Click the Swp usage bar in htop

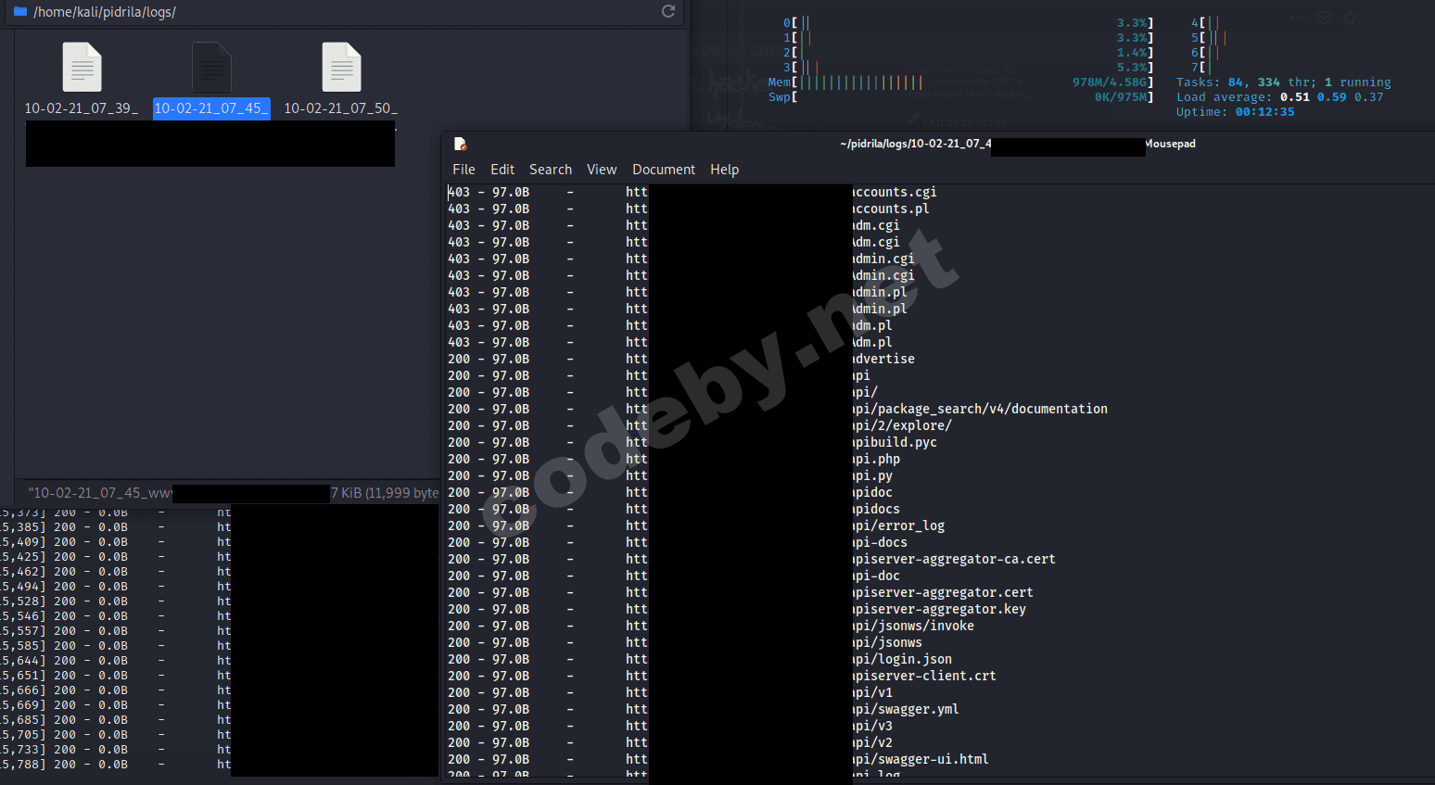tap(960, 97)
